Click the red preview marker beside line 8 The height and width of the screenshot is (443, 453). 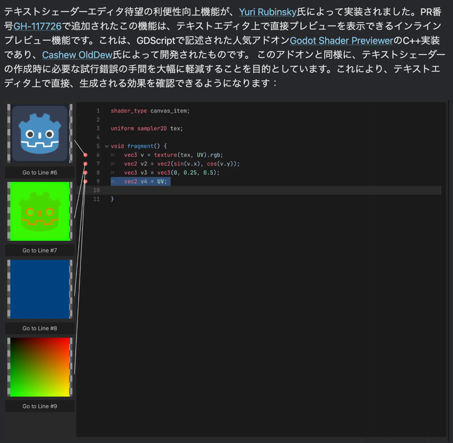(x=85, y=172)
